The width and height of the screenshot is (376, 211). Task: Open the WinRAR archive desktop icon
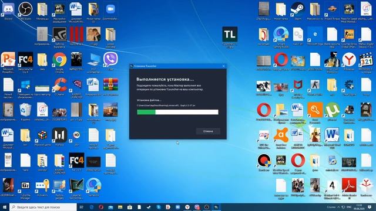[110, 87]
